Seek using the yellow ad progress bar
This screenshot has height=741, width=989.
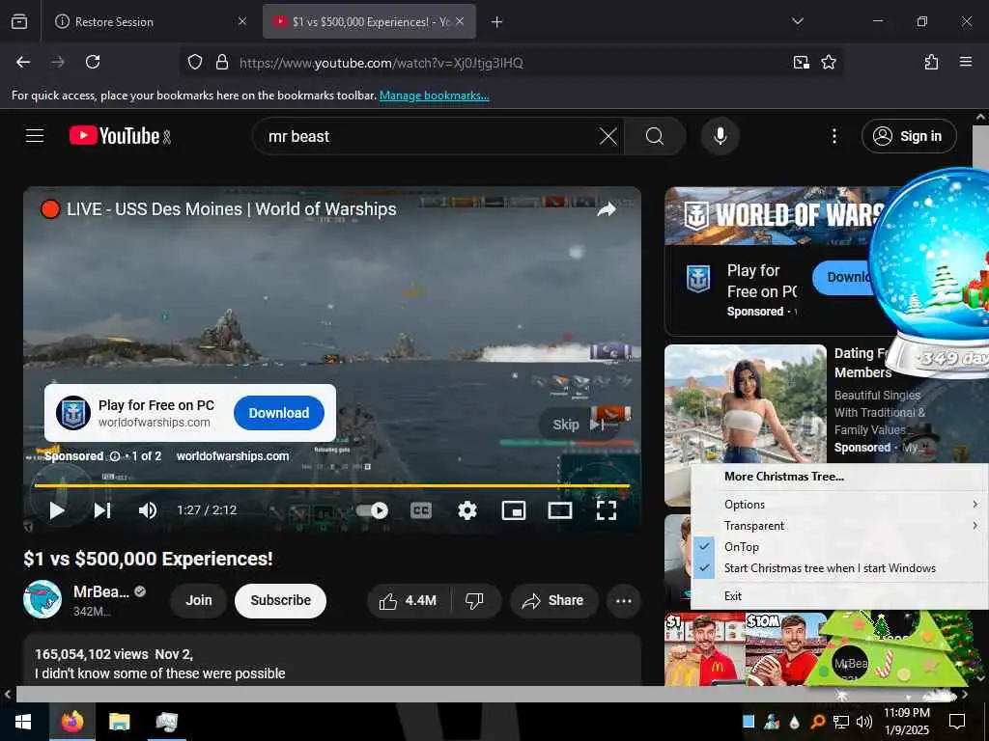(332, 486)
